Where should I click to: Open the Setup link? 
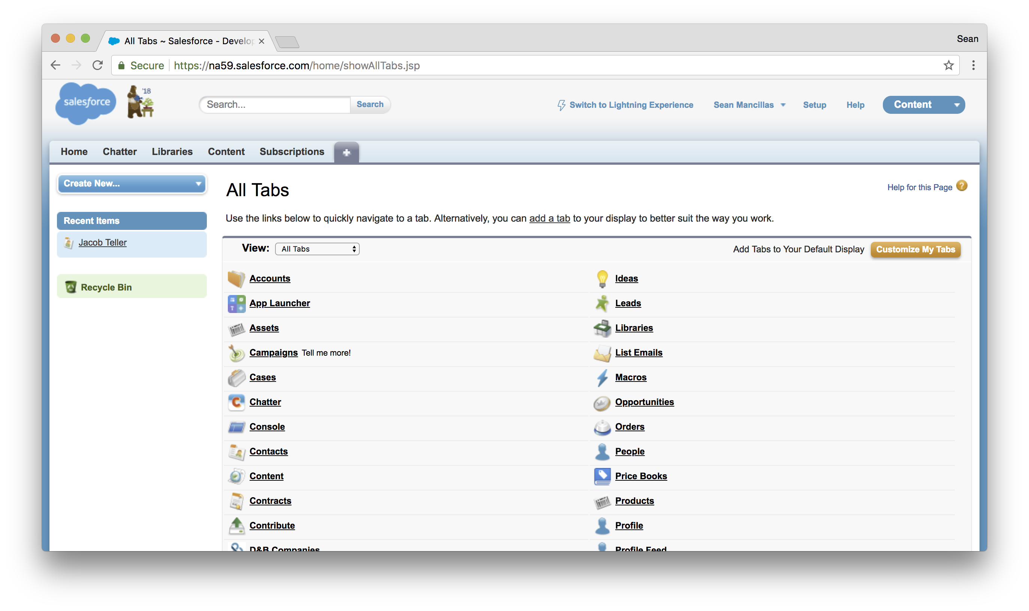coord(814,105)
